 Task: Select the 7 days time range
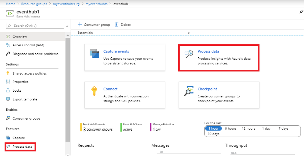283,129
